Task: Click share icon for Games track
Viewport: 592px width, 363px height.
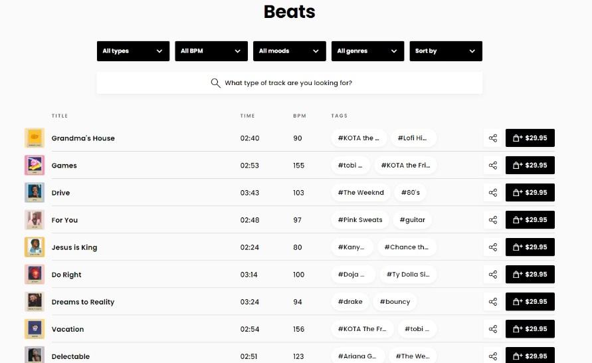Action: pos(493,166)
